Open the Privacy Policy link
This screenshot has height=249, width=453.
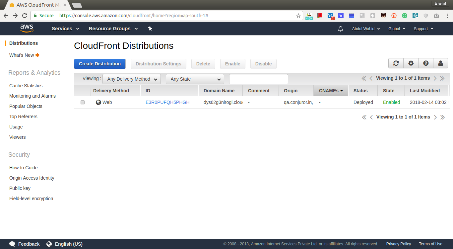(399, 244)
